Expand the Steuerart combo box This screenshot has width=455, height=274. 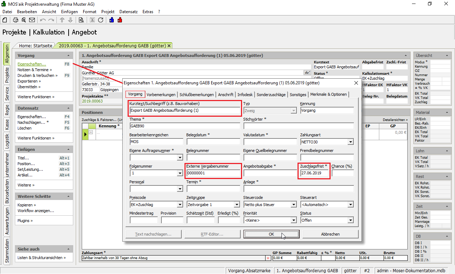350,205
